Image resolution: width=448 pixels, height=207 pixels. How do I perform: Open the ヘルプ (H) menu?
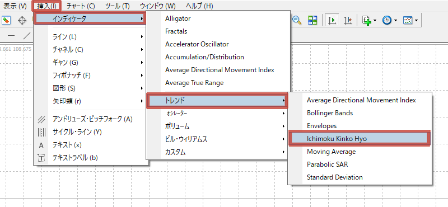click(199, 6)
